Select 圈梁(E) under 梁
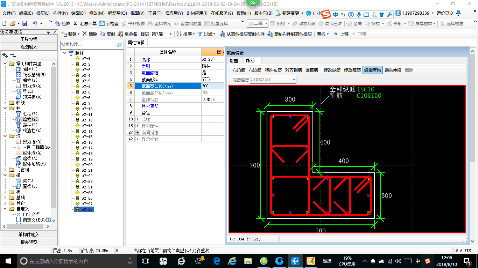 pos(28,186)
